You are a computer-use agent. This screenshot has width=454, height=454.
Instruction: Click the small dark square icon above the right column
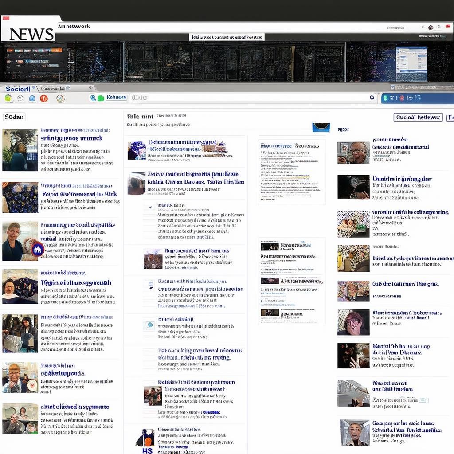coord(321,127)
